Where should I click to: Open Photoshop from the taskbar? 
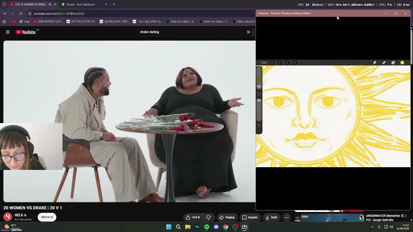197,227
